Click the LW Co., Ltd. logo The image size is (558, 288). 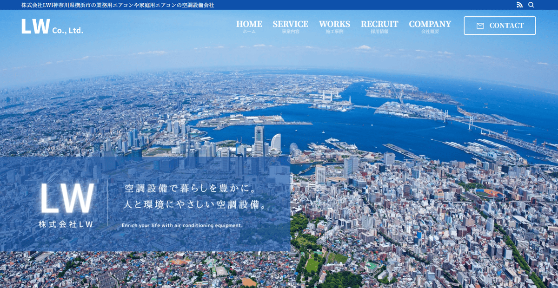[x=51, y=26]
